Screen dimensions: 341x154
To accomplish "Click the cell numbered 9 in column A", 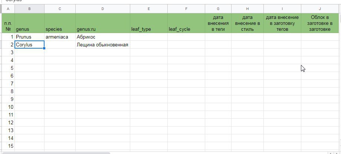I will (8, 99).
